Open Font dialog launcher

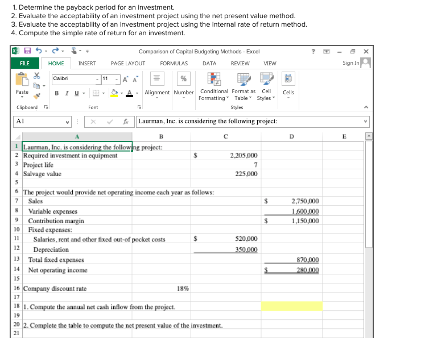click(139, 107)
